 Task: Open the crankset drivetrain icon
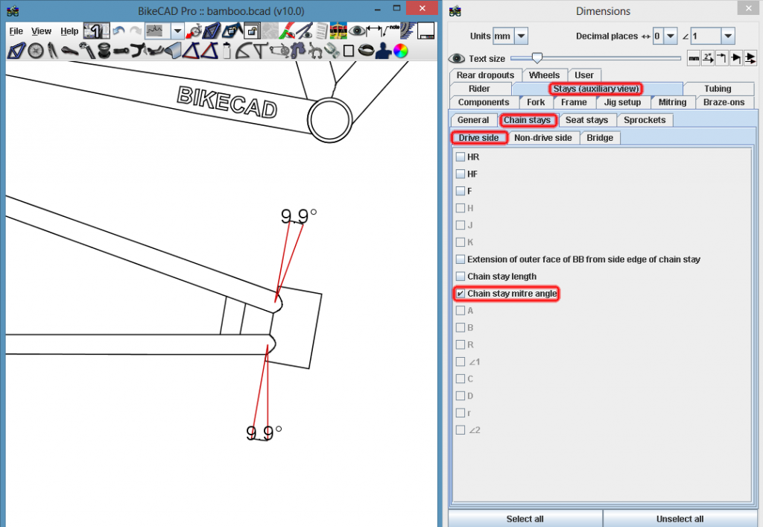[280, 51]
